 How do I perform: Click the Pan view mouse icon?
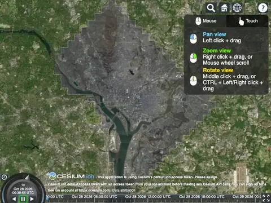click(x=193, y=38)
